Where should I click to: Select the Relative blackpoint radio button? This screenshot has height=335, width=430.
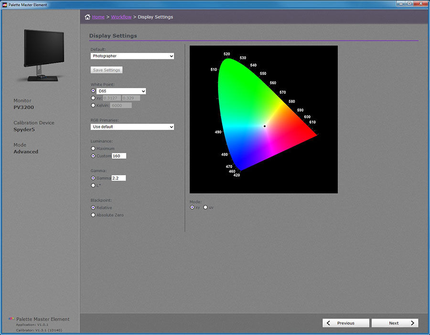(x=93, y=208)
